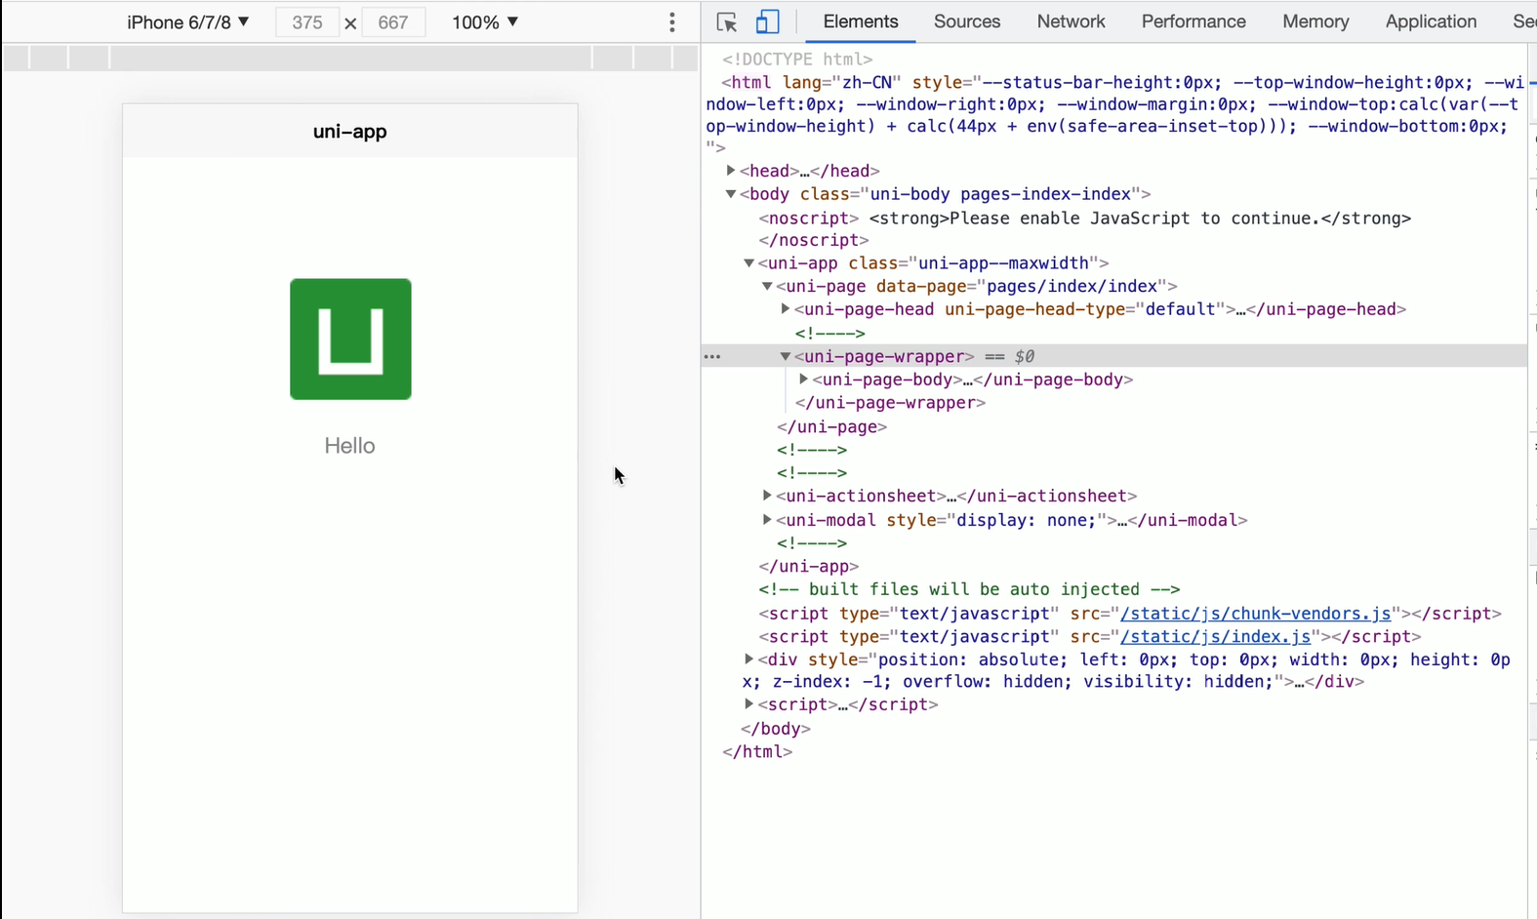Open the iPhone 6/7/8 device dropdown
1537x919 pixels.
pos(188,21)
